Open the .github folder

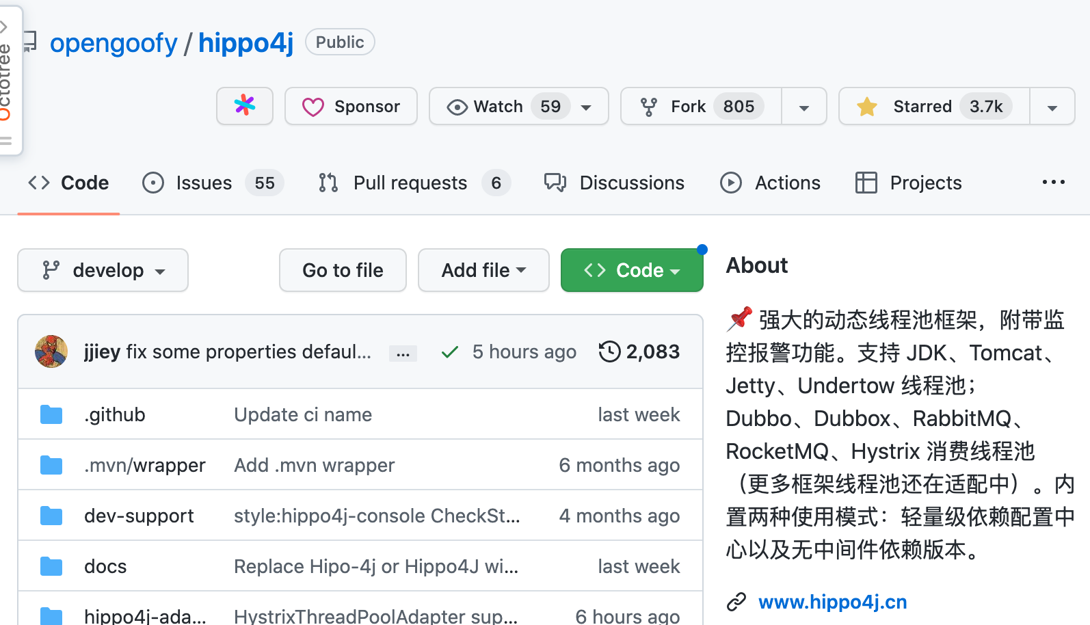click(115, 414)
